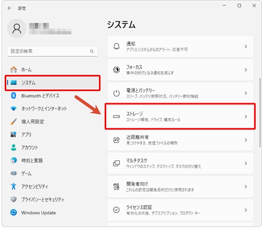The height and width of the screenshot is (228, 262).
Task: Click the ストレージ領域、ドライブ、構成ルール description
Action: pos(153,120)
